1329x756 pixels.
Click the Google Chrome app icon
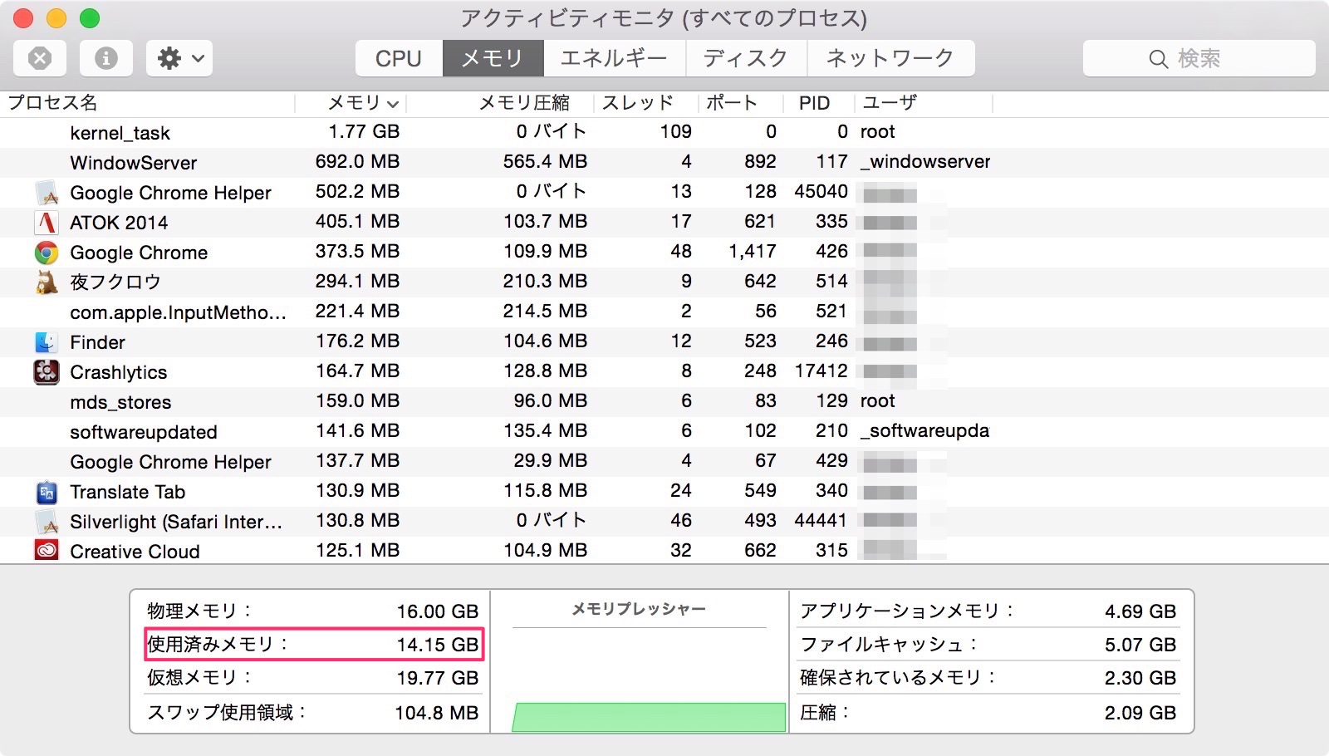[47, 253]
